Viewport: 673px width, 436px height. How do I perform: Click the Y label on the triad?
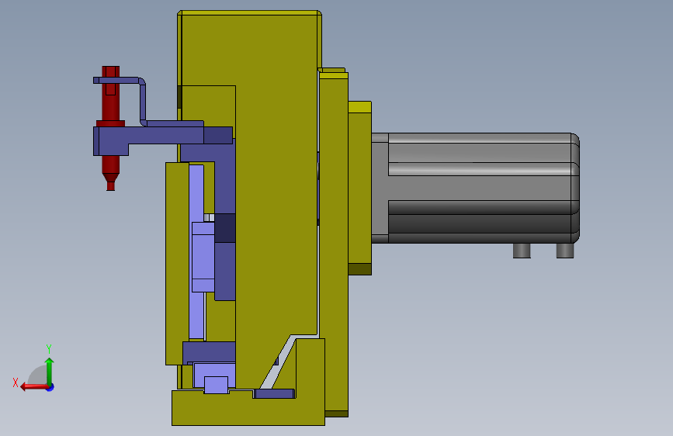(x=49, y=348)
